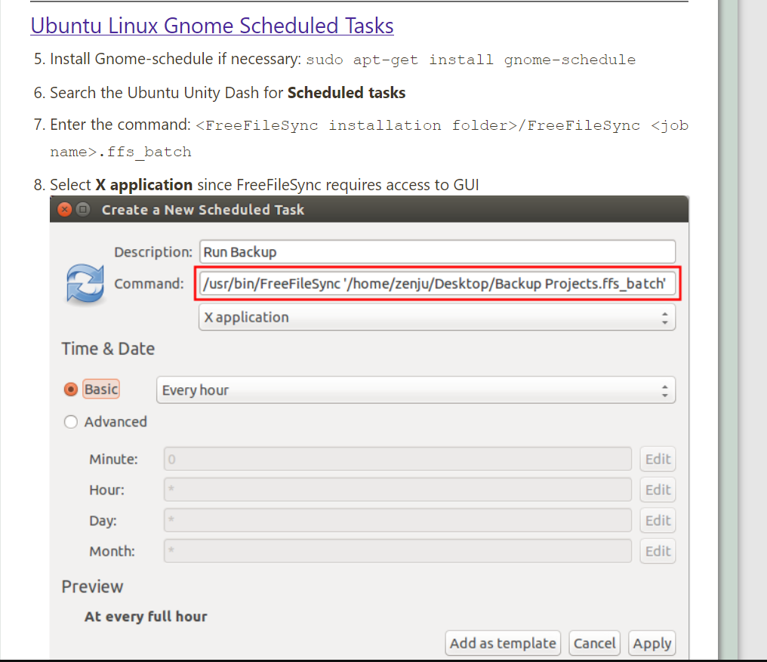Click the 'sudo apt-get install gnome-schedule' command text

(x=471, y=60)
